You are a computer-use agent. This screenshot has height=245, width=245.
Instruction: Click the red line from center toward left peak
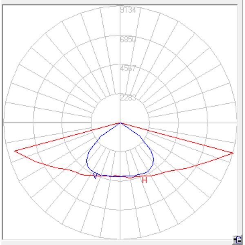tap(67, 137)
